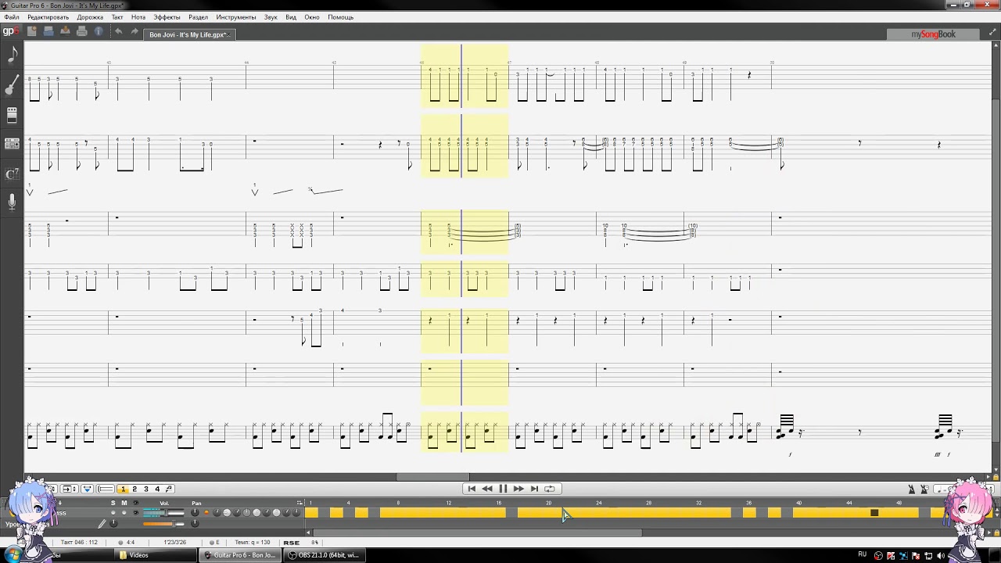The image size is (1001, 563).
Task: Click the count-in metronome icon
Action: click(x=924, y=489)
